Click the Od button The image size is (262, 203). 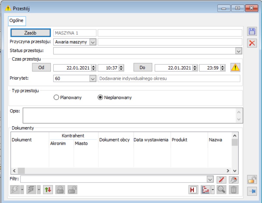(x=41, y=68)
